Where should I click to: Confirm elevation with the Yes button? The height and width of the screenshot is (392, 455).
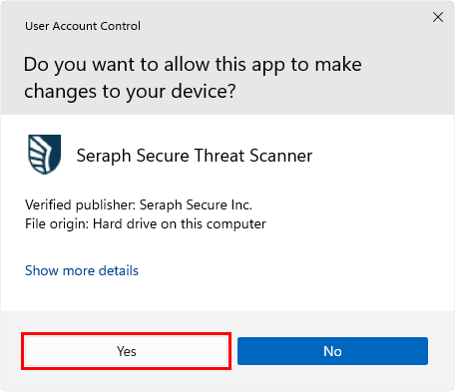pyautogui.click(x=127, y=351)
